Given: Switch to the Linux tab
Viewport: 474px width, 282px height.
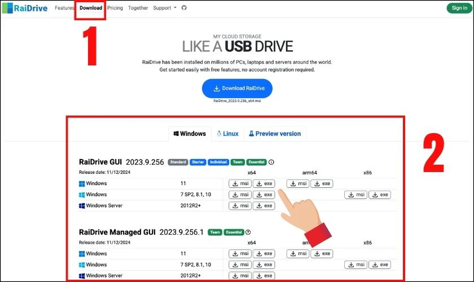Looking at the screenshot, I should click(227, 134).
